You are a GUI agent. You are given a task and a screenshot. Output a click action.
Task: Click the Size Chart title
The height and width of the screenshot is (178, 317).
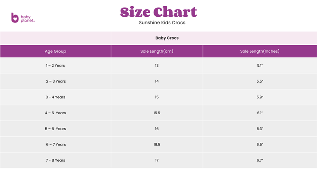point(158,12)
